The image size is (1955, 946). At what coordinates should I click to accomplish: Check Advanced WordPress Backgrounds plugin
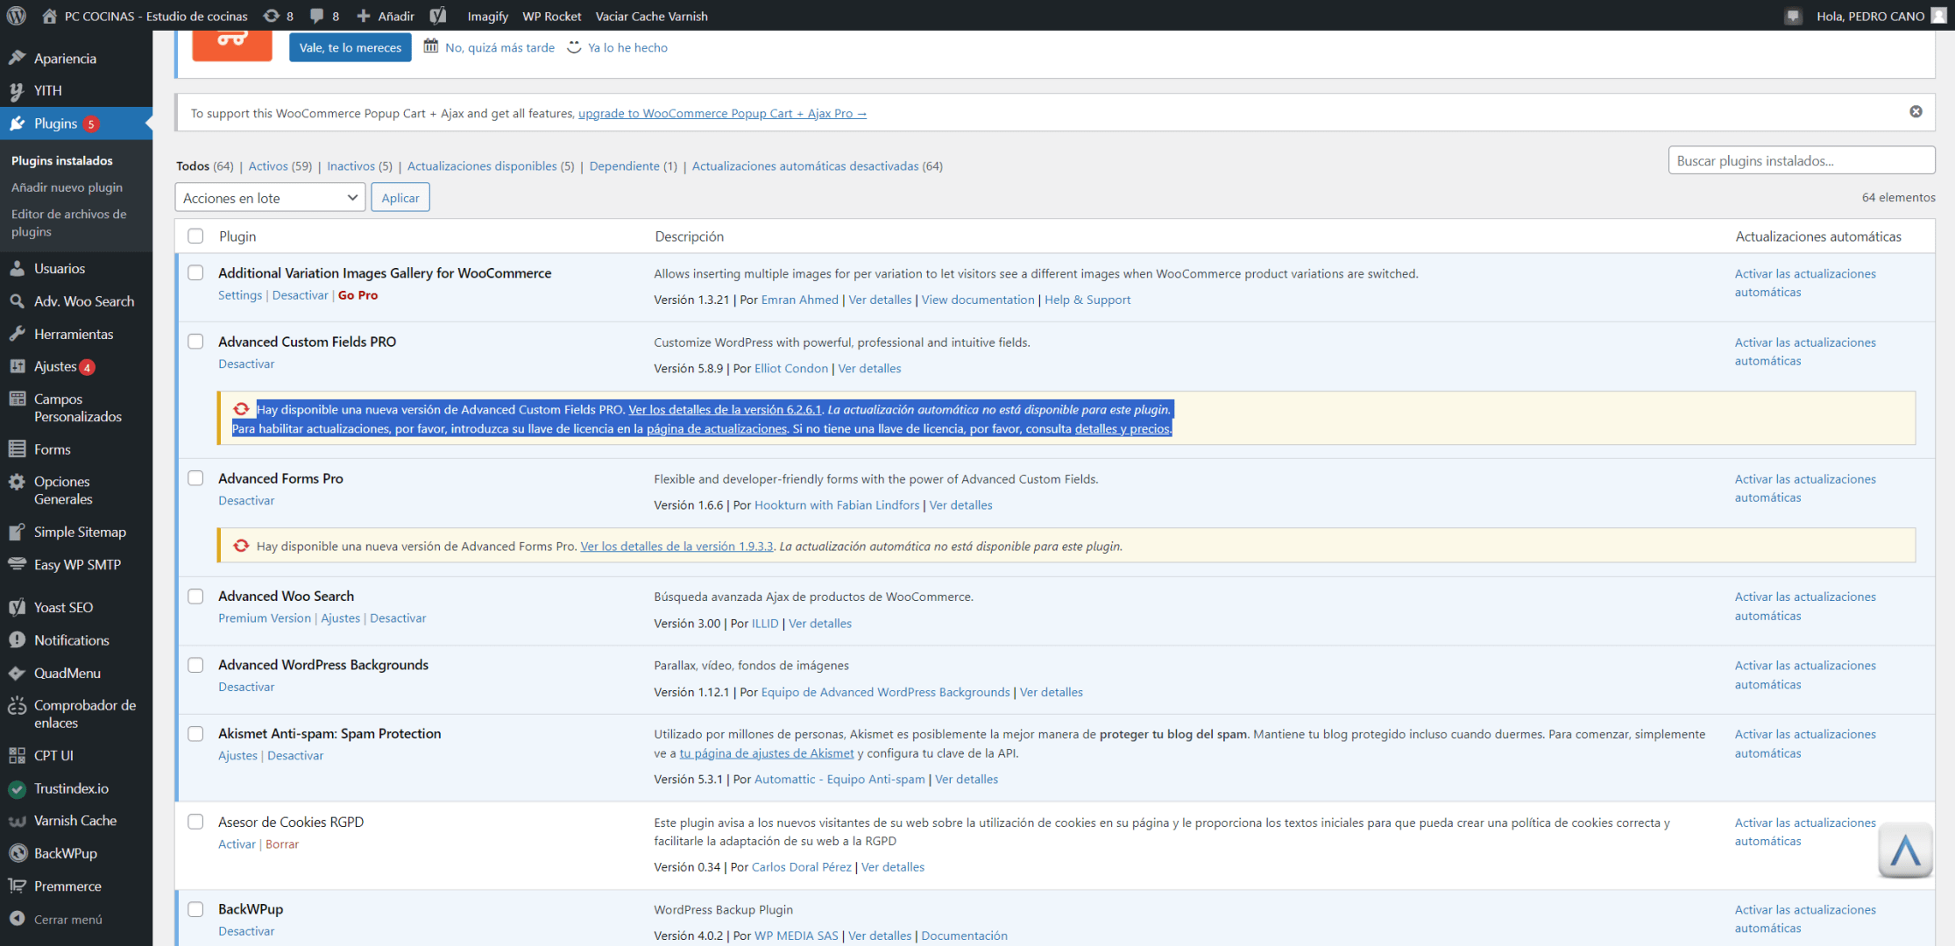pos(195,664)
